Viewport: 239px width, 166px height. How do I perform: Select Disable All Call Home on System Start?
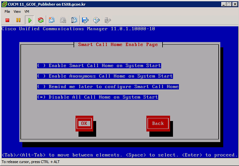tap(98, 97)
